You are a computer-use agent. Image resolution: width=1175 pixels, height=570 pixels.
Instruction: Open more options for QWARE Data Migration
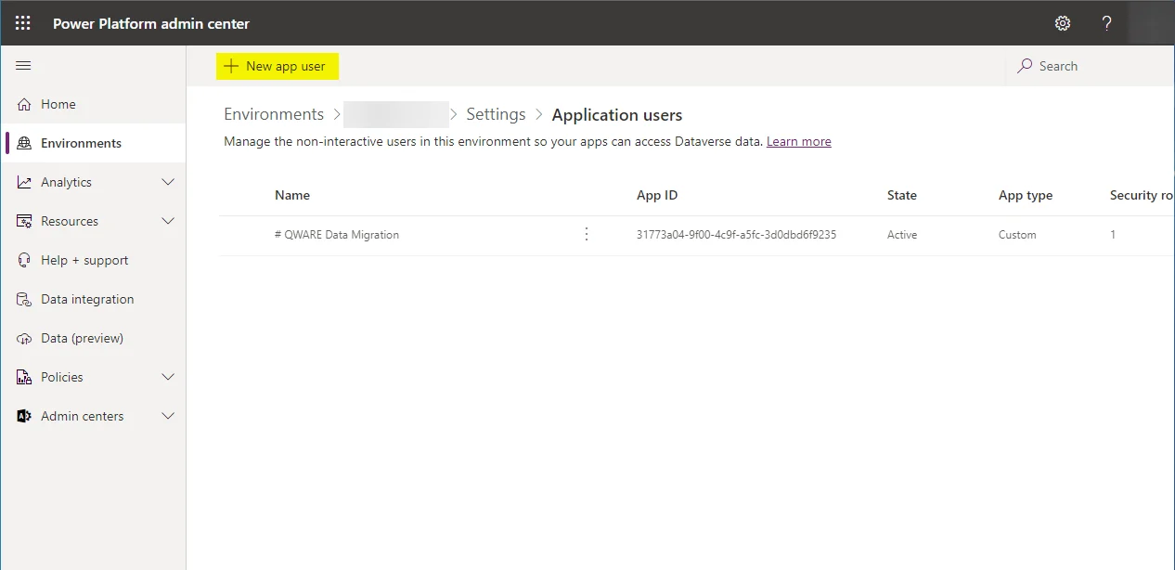(x=586, y=234)
